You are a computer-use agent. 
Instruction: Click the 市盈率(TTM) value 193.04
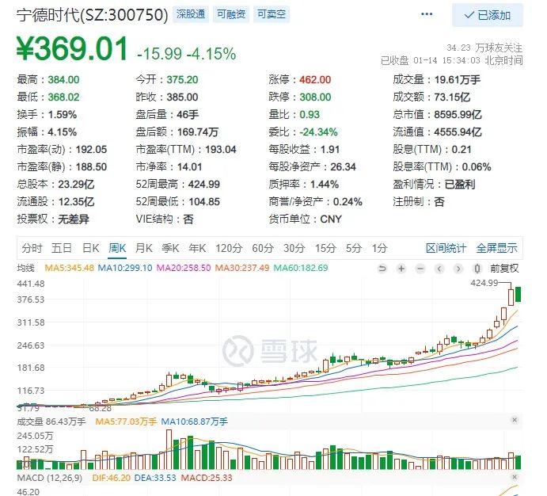tap(221, 150)
